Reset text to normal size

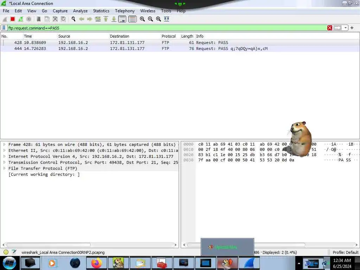(x=159, y=19)
